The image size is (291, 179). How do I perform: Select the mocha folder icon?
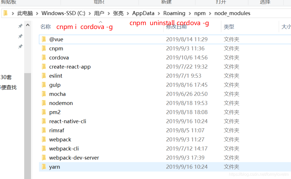point(44,94)
